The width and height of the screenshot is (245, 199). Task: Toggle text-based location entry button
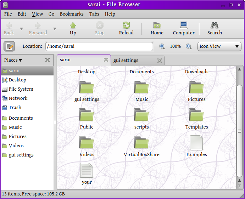click(x=9, y=46)
